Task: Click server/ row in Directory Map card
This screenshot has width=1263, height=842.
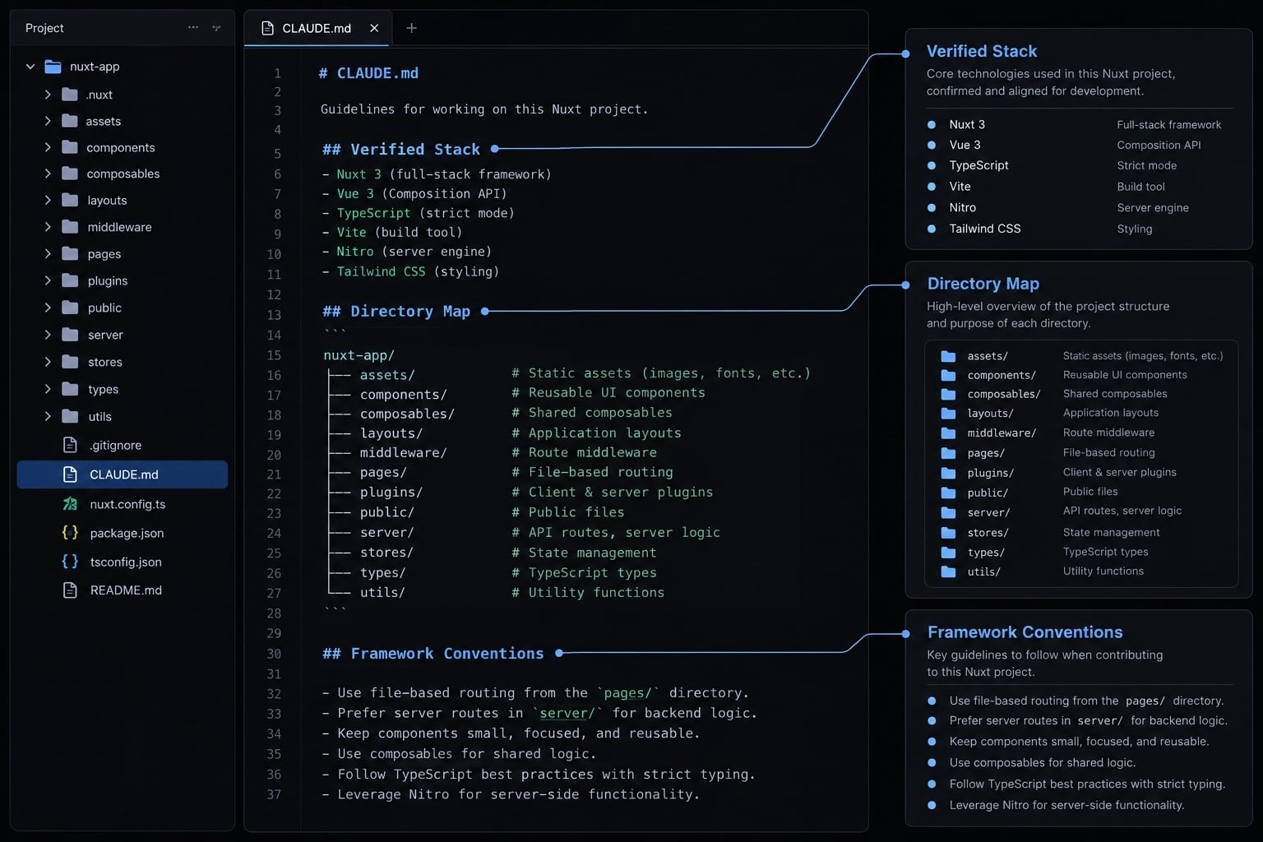Action: click(x=1081, y=511)
